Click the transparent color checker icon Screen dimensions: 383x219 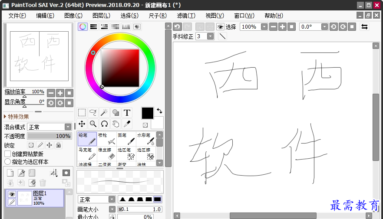[x=145, y=125]
